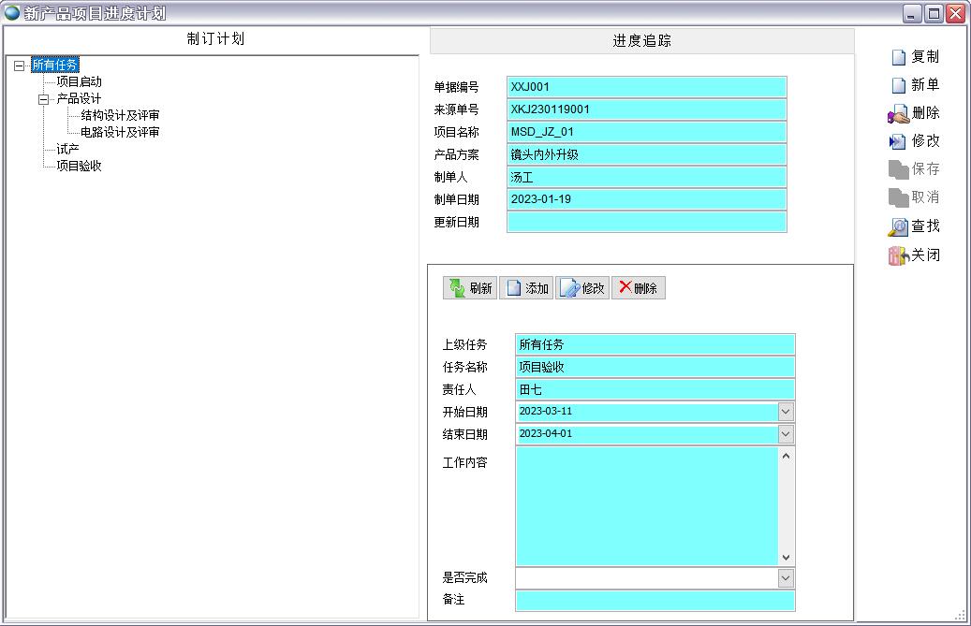Image resolution: width=971 pixels, height=626 pixels.
Task: Open the 开始日期 date dropdown
Action: click(x=786, y=412)
